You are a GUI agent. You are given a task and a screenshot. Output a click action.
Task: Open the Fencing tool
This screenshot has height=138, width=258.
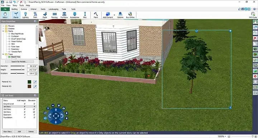(x=54, y=15)
